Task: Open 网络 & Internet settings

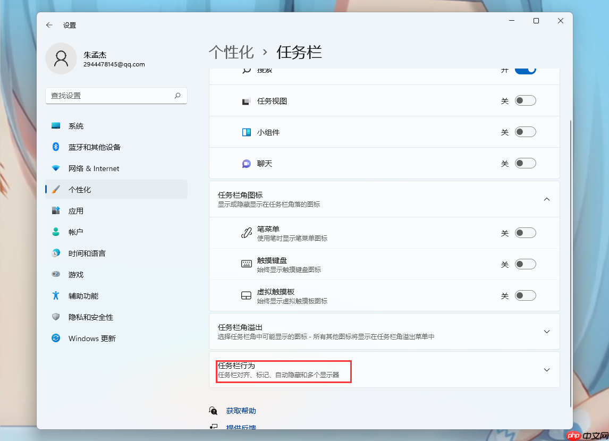Action: click(x=93, y=168)
